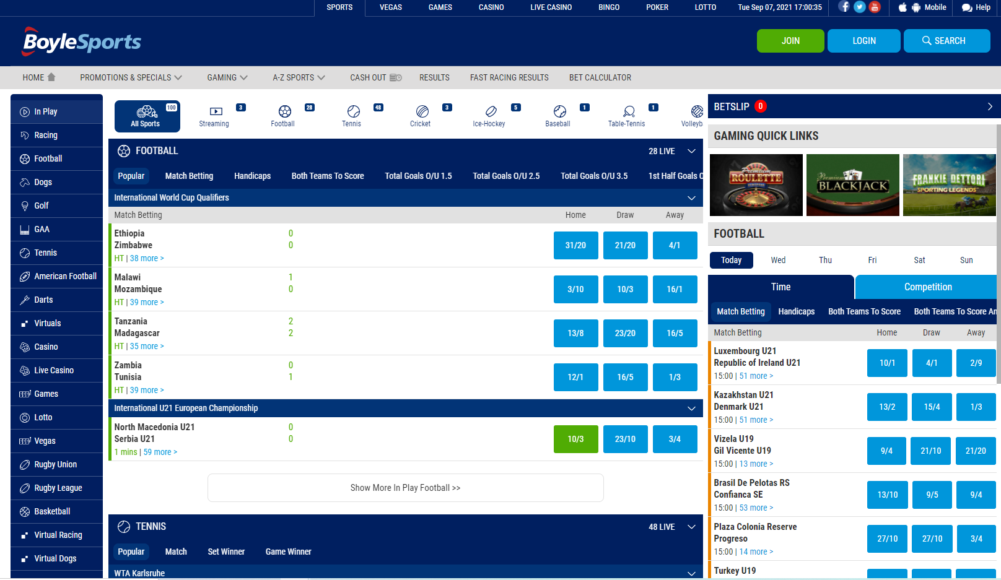Select North Macedonia U21 odds 10/3
This screenshot has height=580, width=1001.
(x=576, y=439)
